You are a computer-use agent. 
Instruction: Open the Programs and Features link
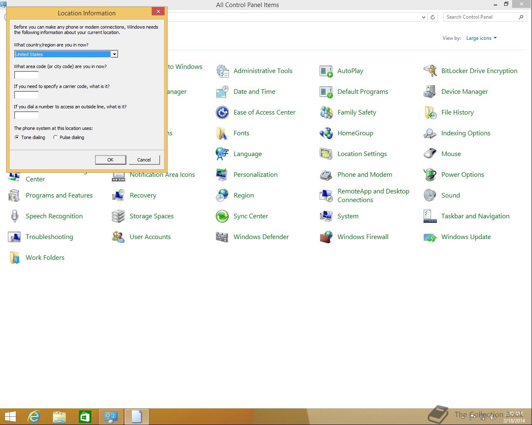coord(59,195)
